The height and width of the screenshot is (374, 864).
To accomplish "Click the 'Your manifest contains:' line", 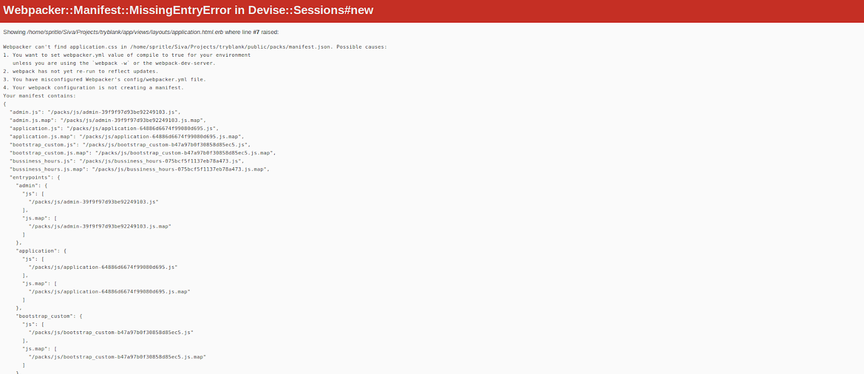I will click(x=39, y=96).
